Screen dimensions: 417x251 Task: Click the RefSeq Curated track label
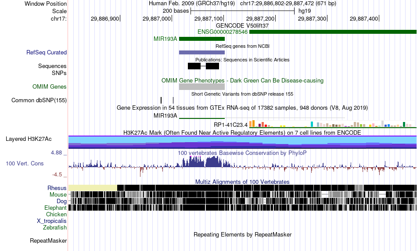pos(46,52)
